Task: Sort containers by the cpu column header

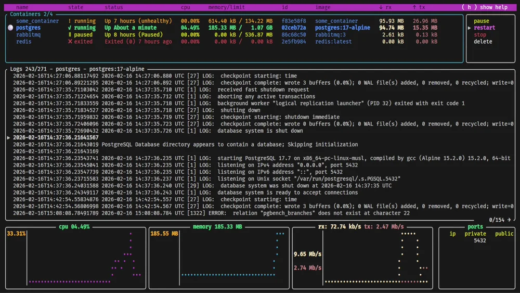Action: pyautogui.click(x=186, y=7)
